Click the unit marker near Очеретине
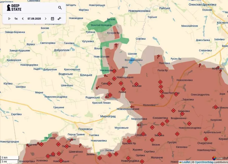This screenshot has width=228, height=164. [x=206, y=139]
